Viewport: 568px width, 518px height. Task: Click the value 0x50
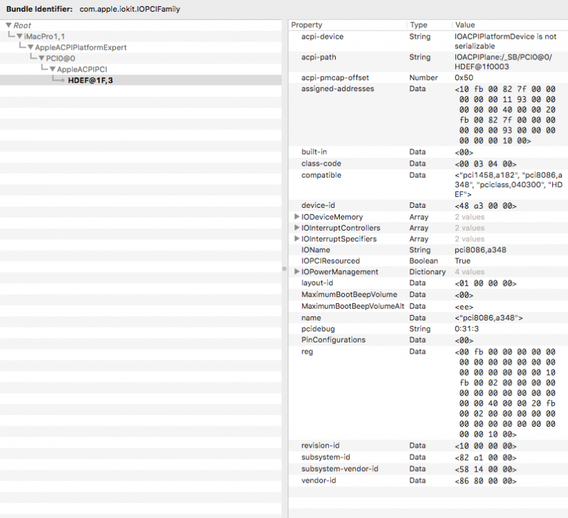coord(464,77)
